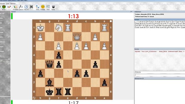Select the black pawn on d6
The image size is (185, 104).
click(x=77, y=73)
